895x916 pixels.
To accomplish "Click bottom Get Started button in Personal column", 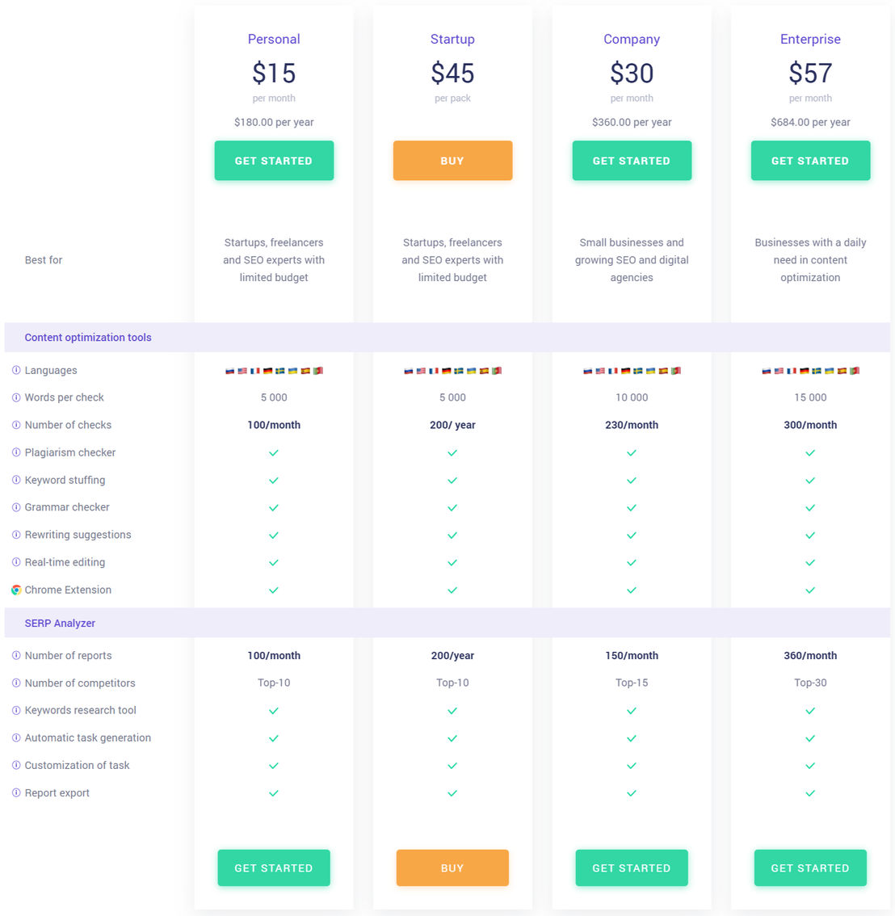I will 274,868.
